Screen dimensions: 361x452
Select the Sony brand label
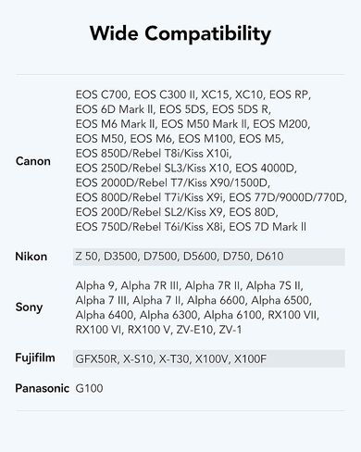pos(29,308)
